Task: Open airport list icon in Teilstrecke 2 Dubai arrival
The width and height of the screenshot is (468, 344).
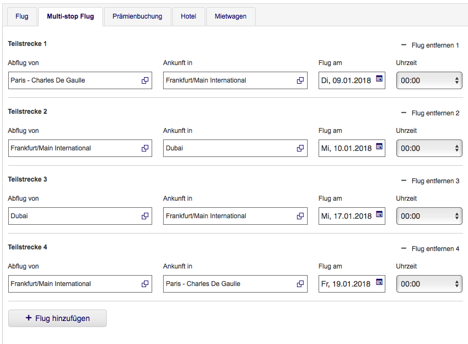Action: [x=300, y=148]
